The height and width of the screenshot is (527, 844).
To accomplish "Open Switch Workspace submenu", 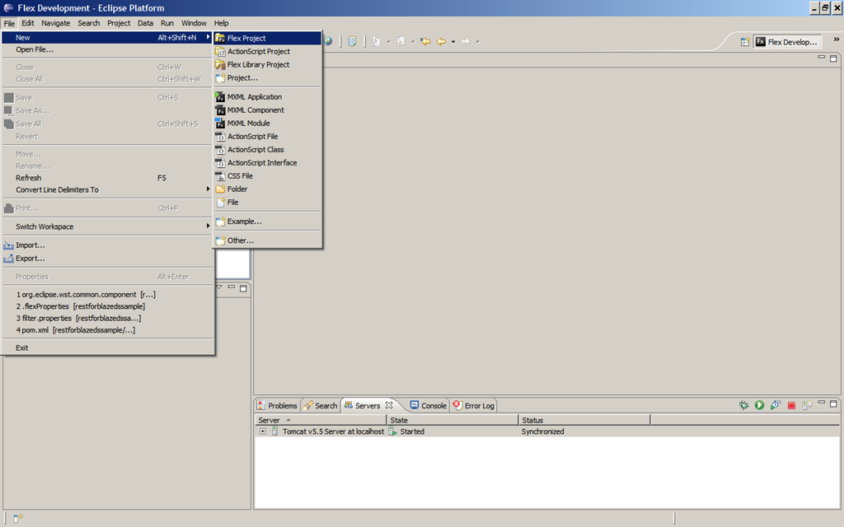I will click(108, 226).
